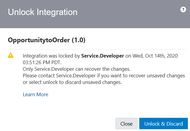This screenshot has width=190, height=131.
Task: Click the Wed, Oct 14th, 2020 date
Action: [x=156, y=56]
